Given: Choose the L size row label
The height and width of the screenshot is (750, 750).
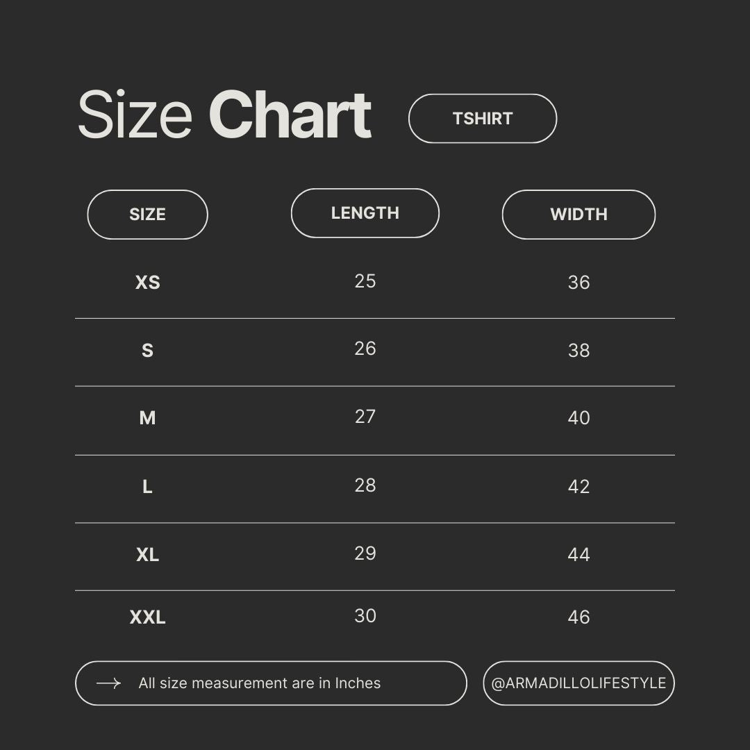Looking at the screenshot, I should 147,487.
